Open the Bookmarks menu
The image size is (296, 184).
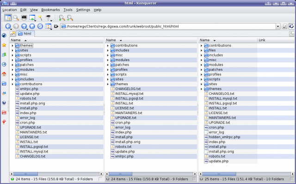tap(50, 10)
